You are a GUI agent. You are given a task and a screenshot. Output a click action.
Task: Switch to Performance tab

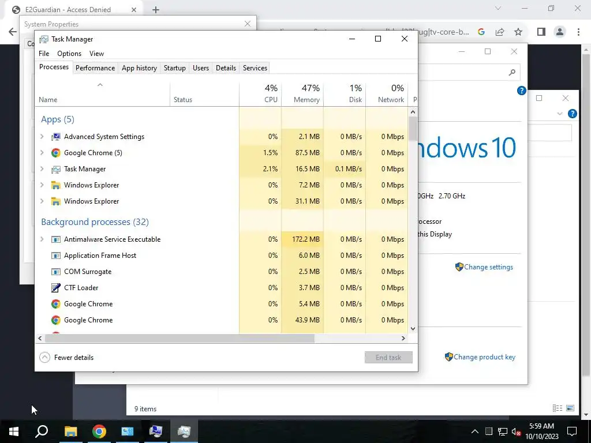[95, 68]
